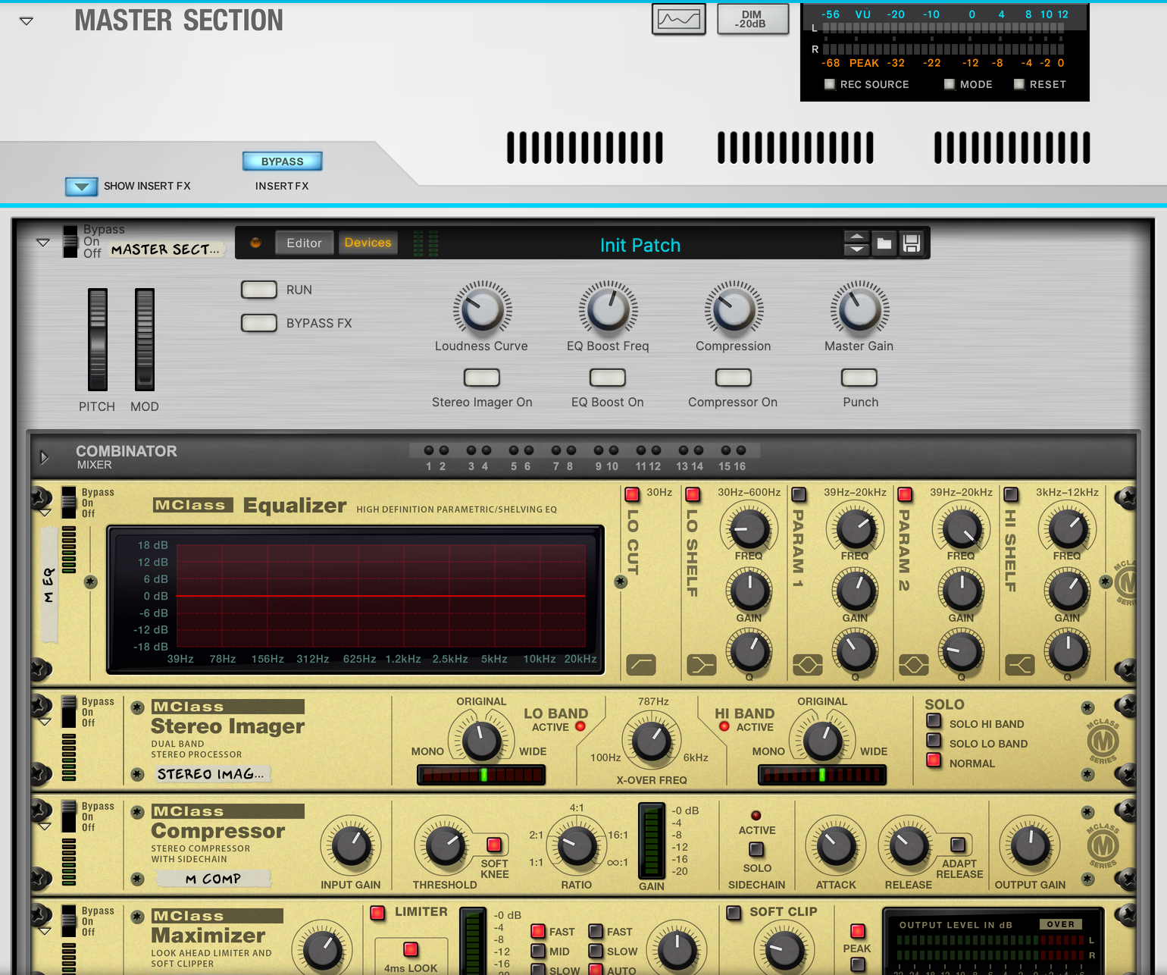Click the PITCH wheel
1167x975 pixels.
98,340
